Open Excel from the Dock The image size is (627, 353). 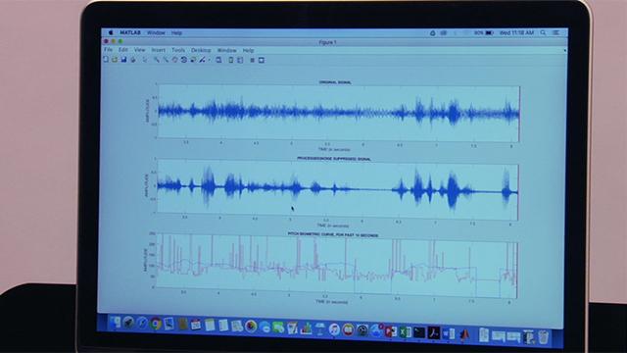(x=405, y=332)
